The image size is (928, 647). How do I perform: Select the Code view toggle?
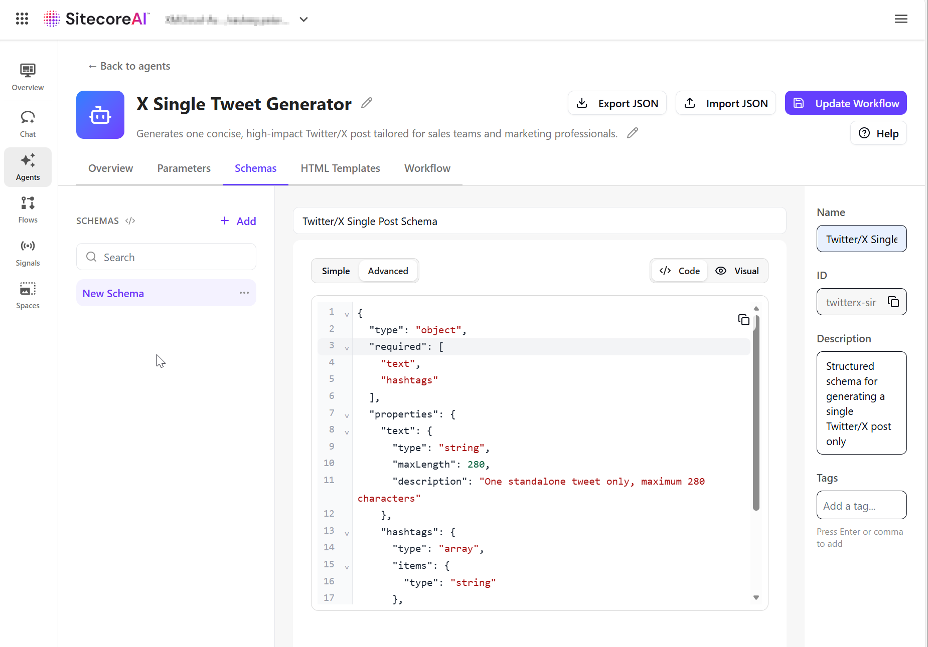[680, 271]
